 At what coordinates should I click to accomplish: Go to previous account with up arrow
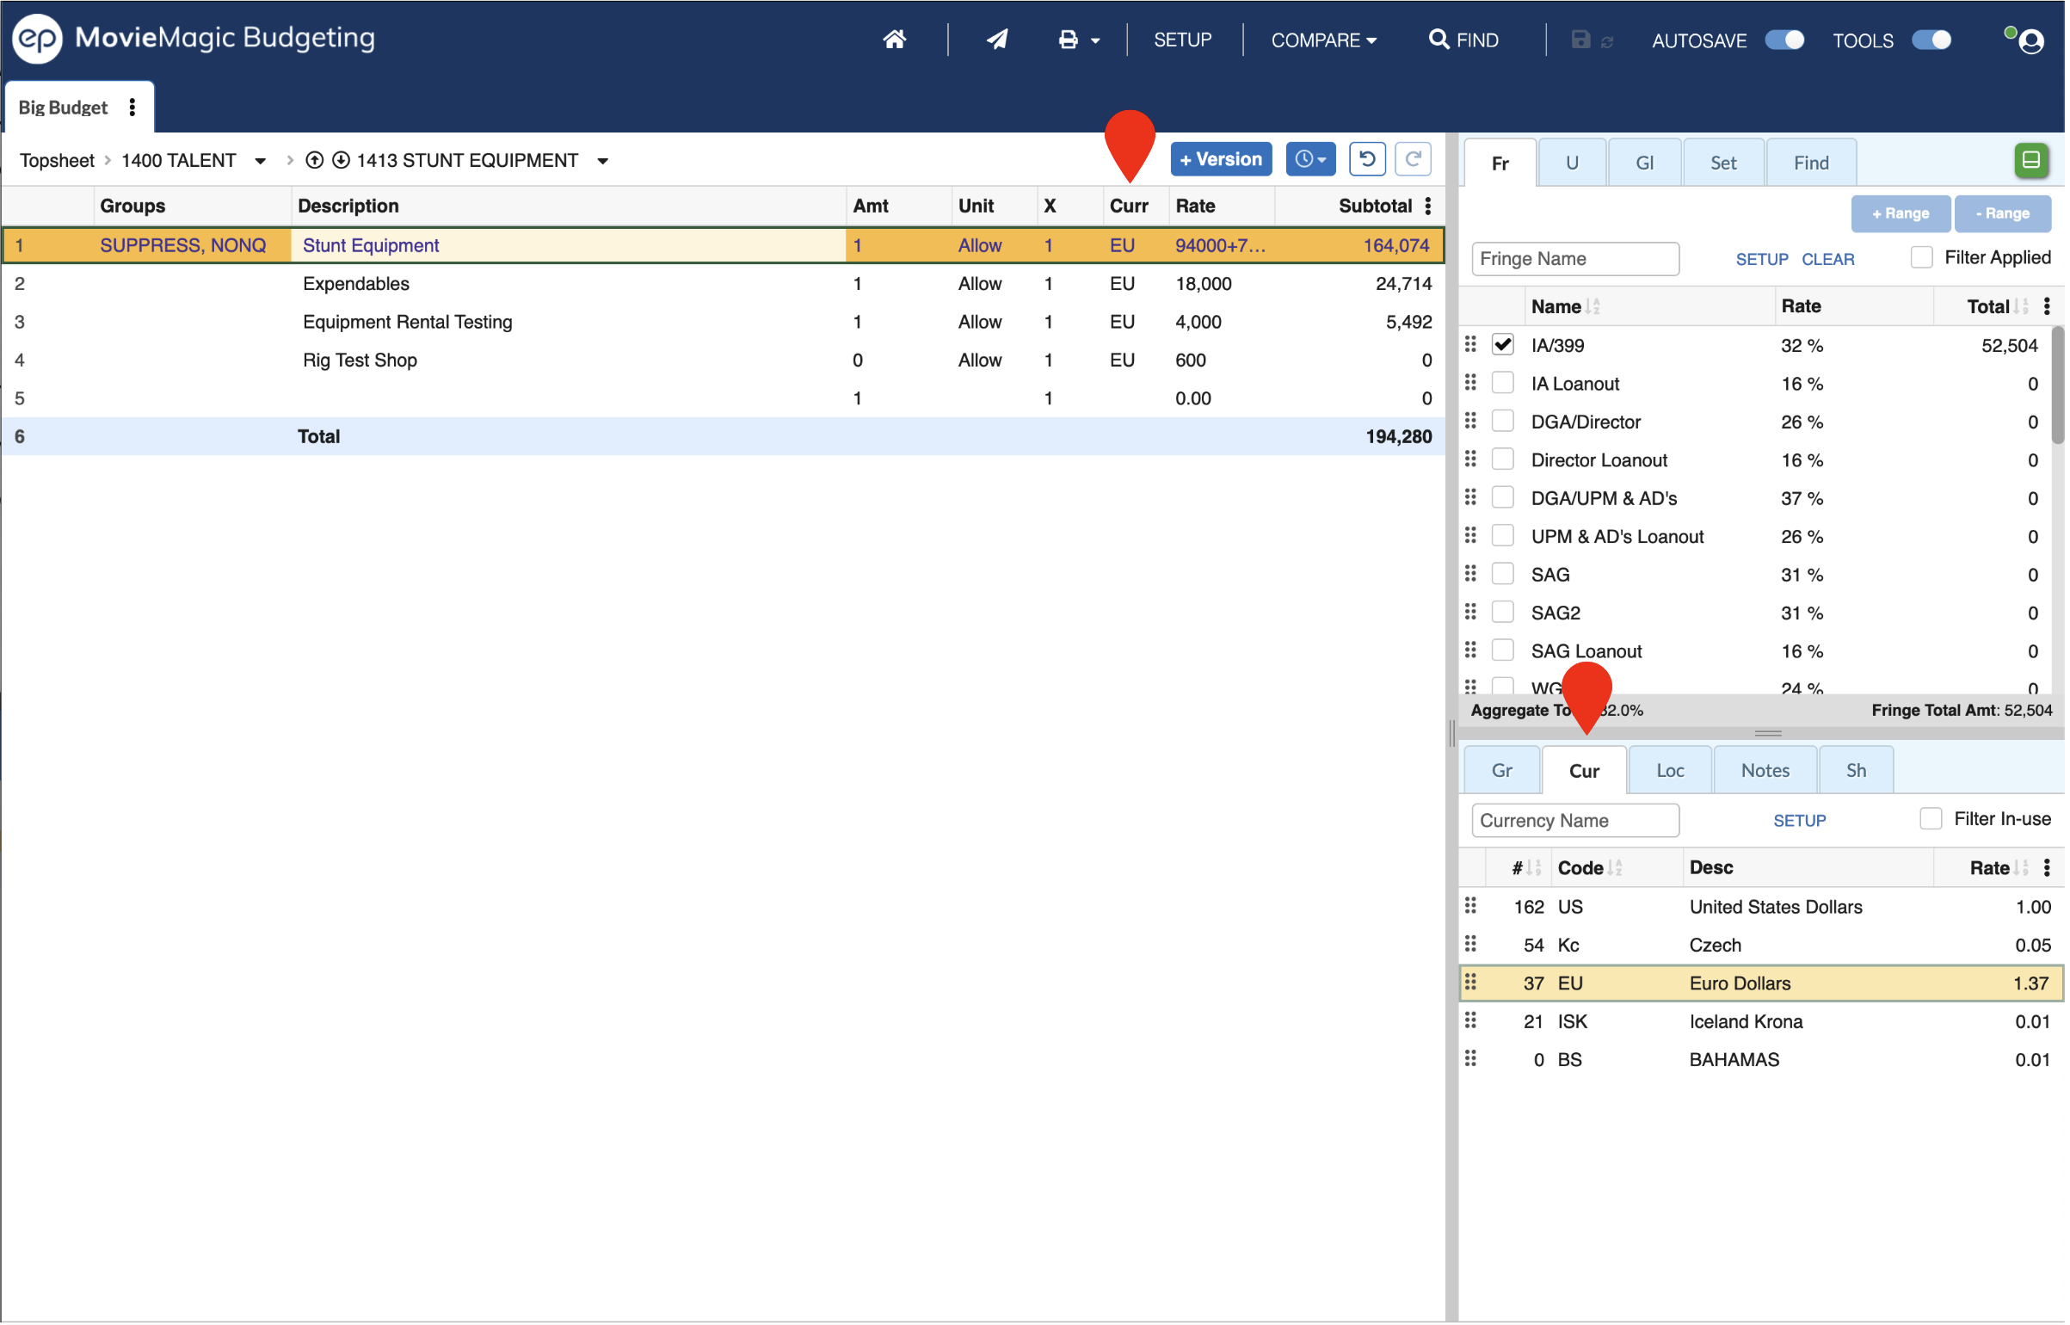click(x=315, y=160)
